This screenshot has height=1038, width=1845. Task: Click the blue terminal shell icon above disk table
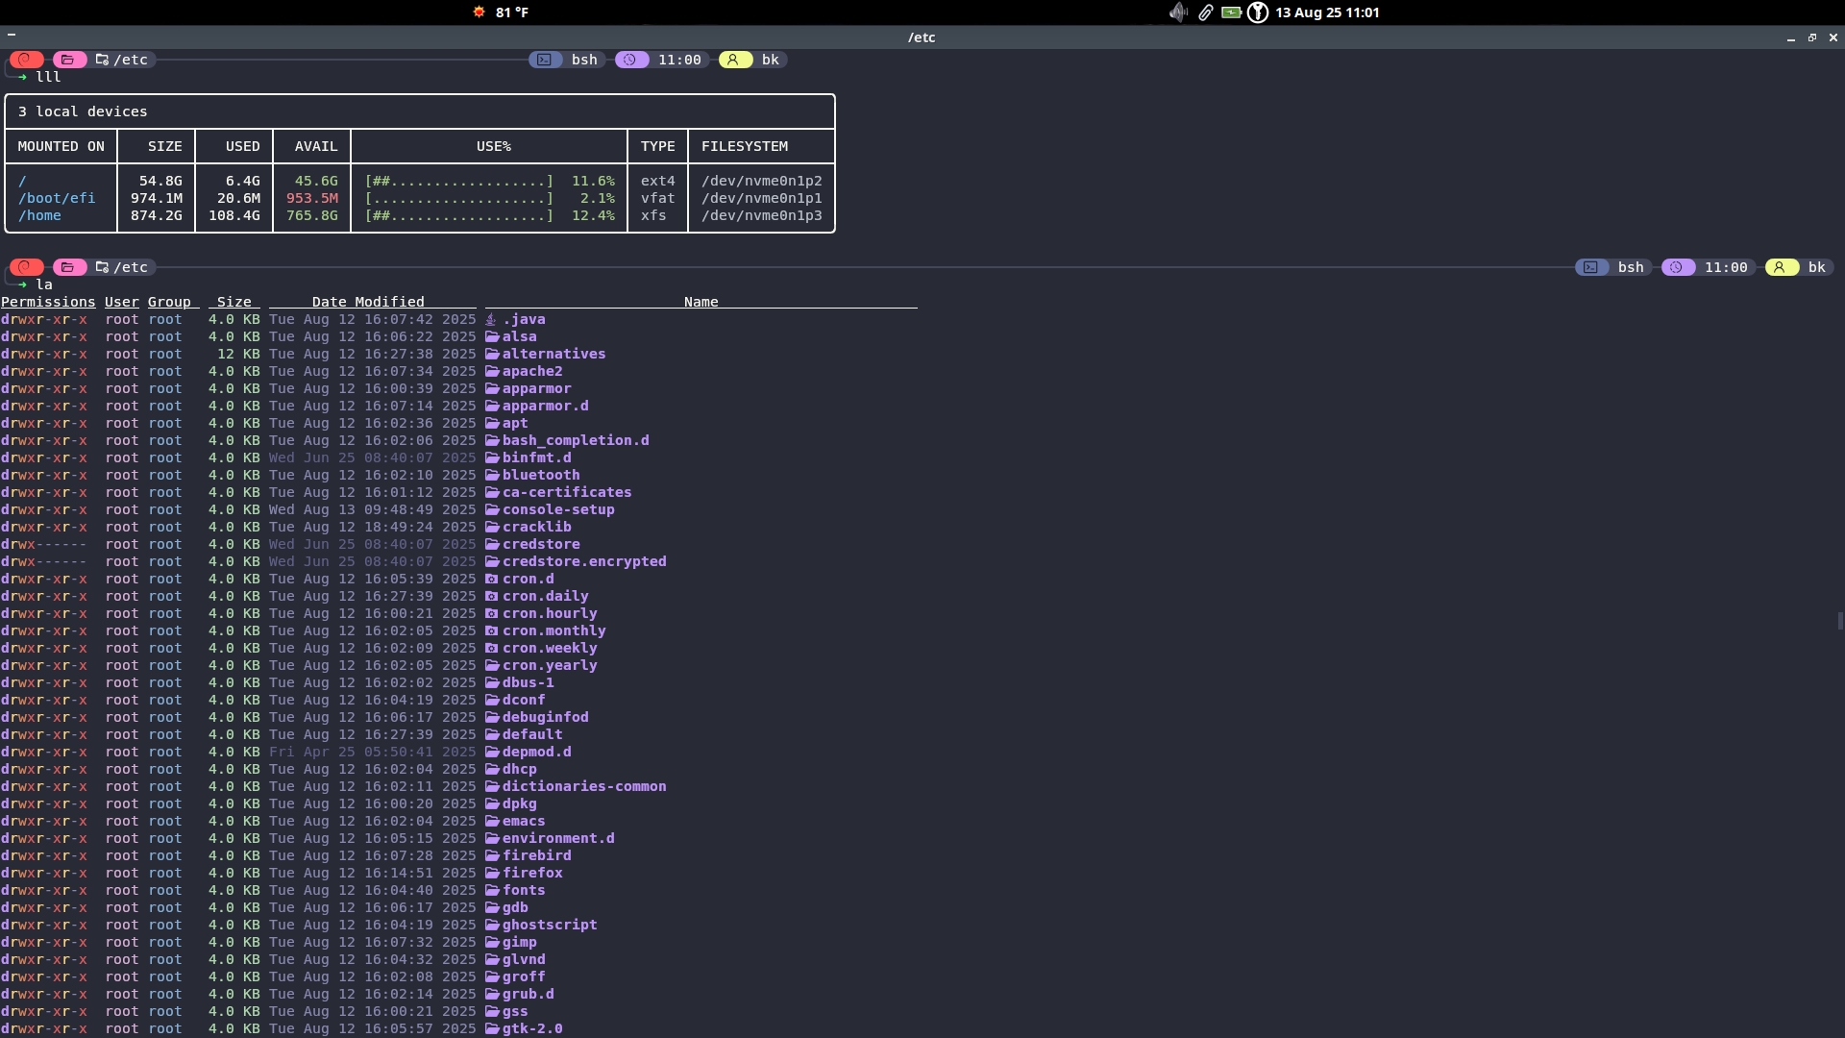[x=545, y=60]
